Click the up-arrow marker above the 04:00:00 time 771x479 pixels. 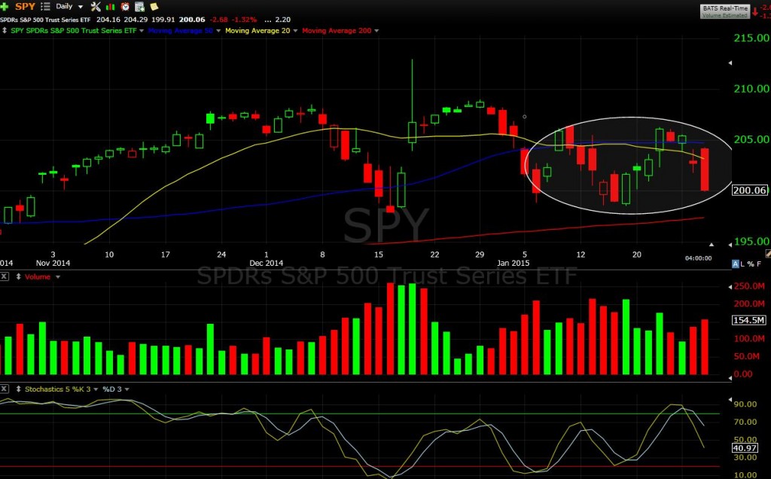(x=711, y=245)
